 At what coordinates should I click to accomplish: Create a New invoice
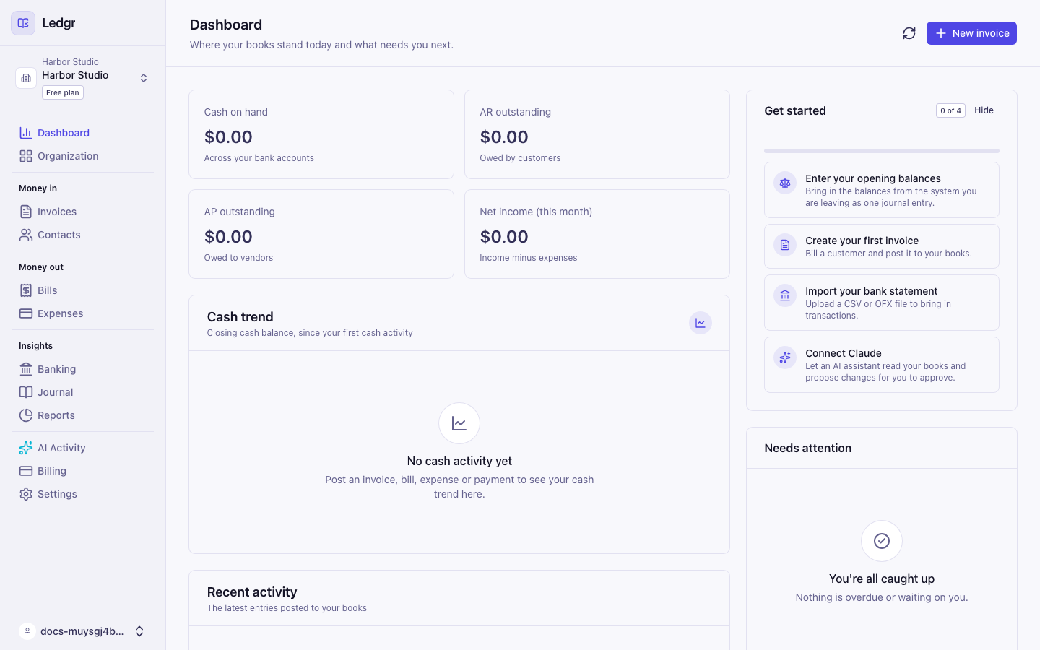(x=971, y=33)
